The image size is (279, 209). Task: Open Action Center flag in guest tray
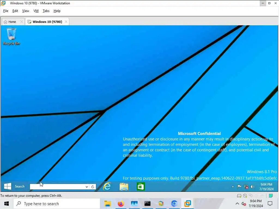[239, 187]
